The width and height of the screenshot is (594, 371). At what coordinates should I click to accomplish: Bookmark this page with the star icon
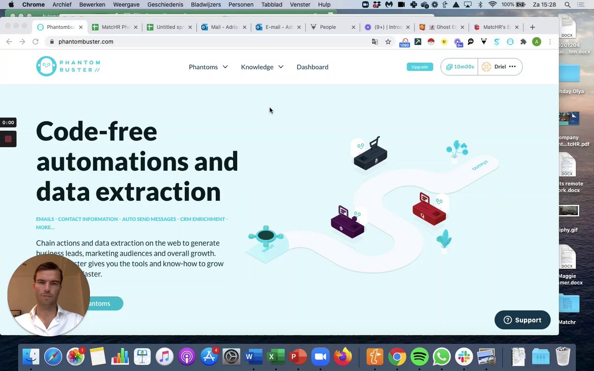(388, 42)
